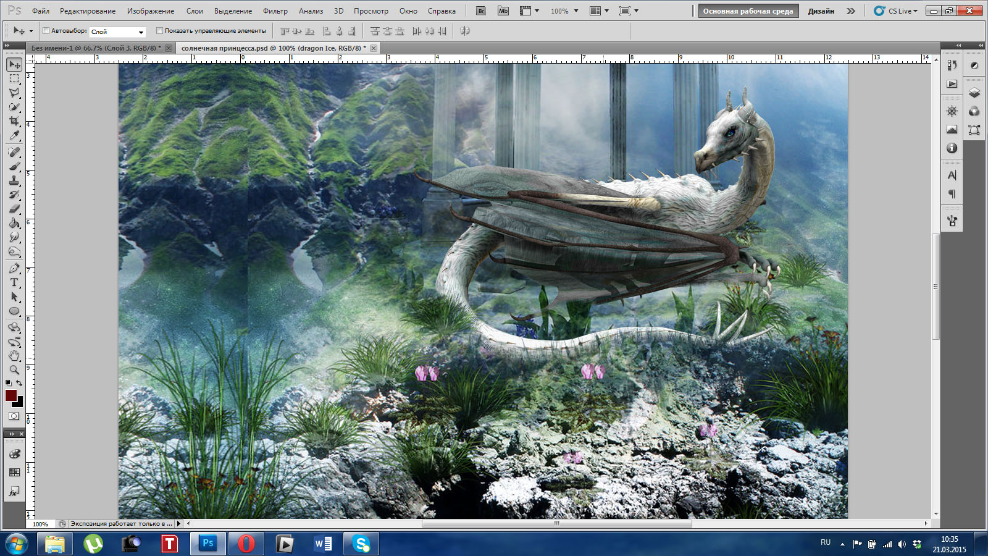The image size is (988, 556).
Task: Switch to Без имени-1 document tab
Action: click(x=96, y=48)
